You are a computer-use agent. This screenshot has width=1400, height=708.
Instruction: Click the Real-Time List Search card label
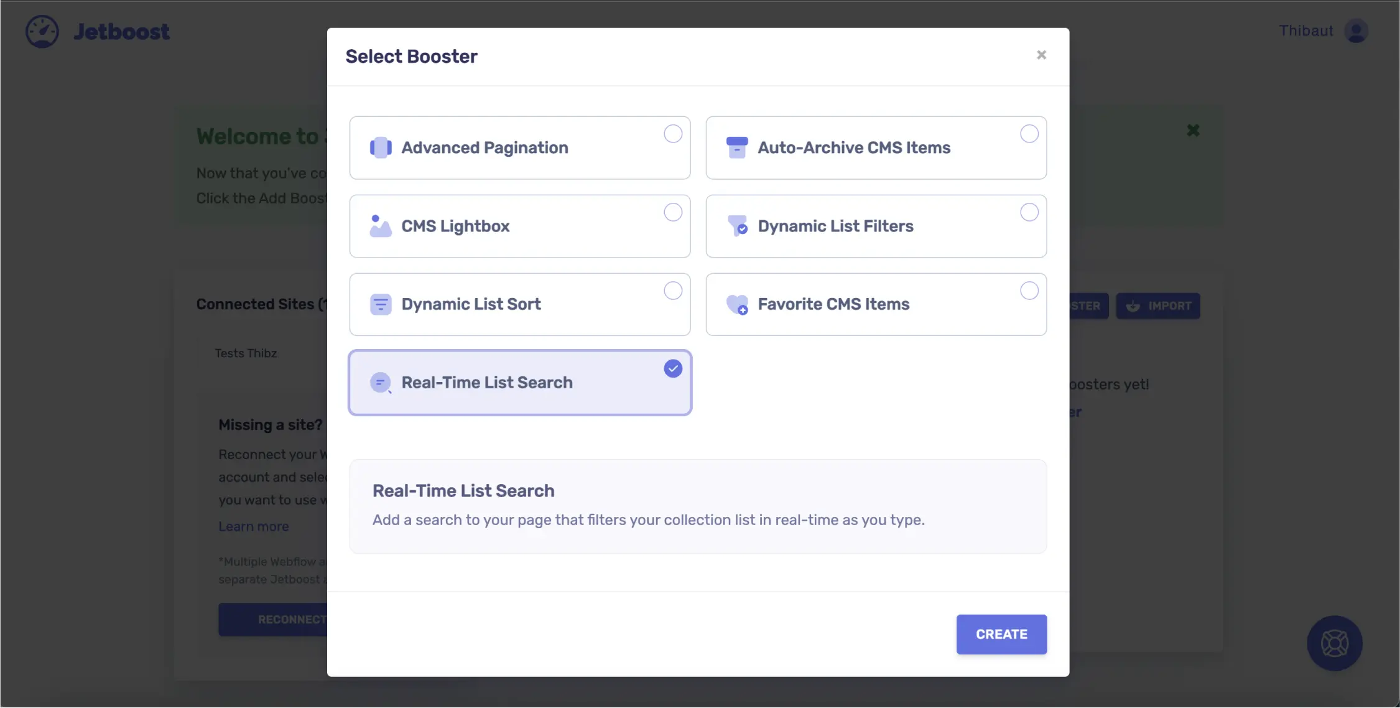pyautogui.click(x=487, y=383)
